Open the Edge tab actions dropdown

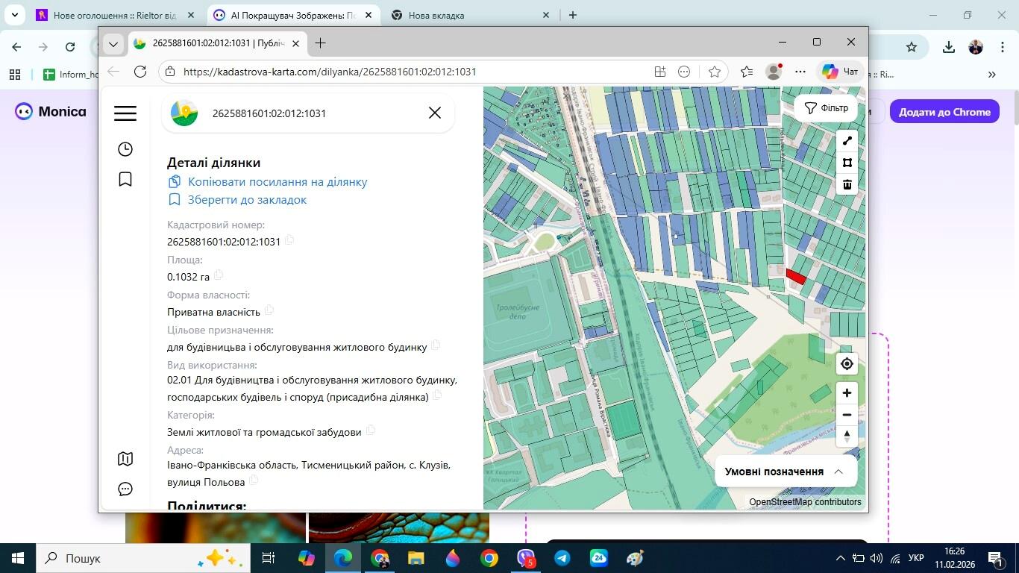(113, 43)
